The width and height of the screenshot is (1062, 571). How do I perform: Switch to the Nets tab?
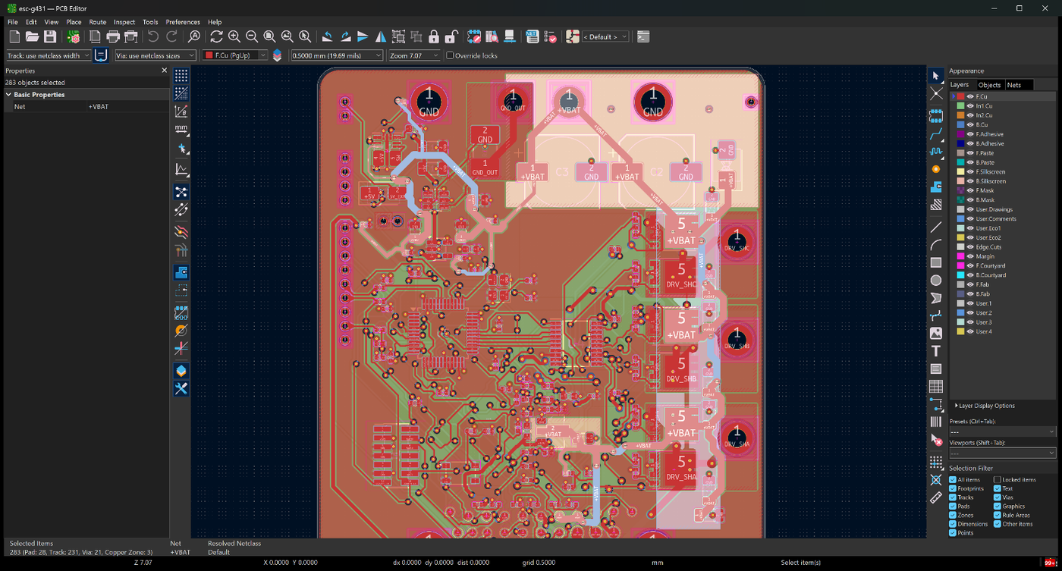1014,85
